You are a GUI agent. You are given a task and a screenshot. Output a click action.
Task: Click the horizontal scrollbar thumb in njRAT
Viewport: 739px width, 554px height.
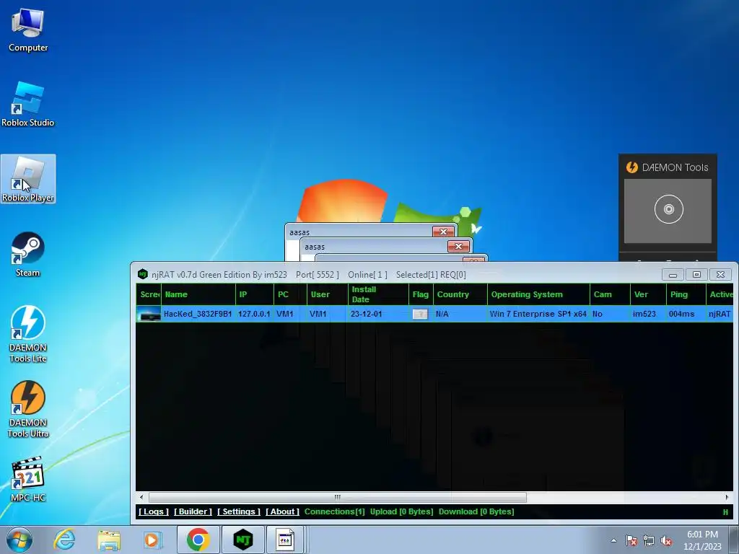(338, 497)
